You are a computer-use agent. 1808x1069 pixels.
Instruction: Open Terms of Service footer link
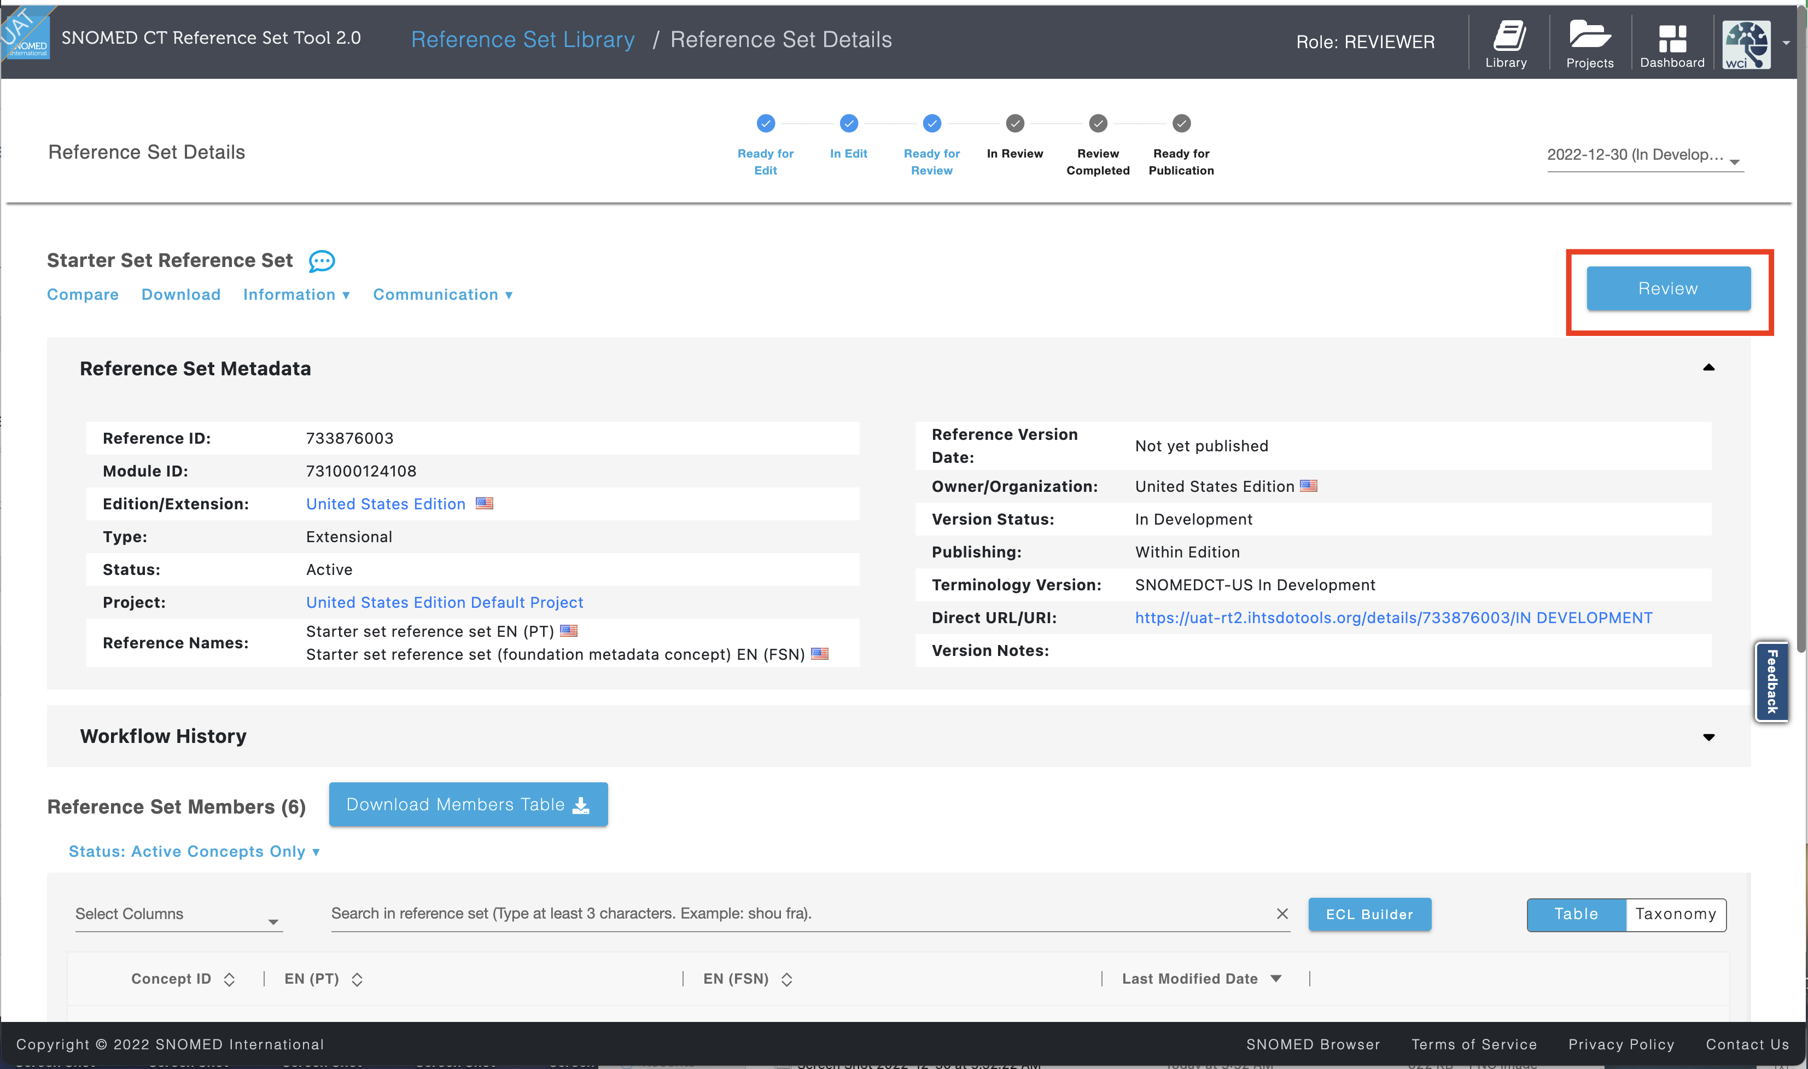tap(1474, 1044)
